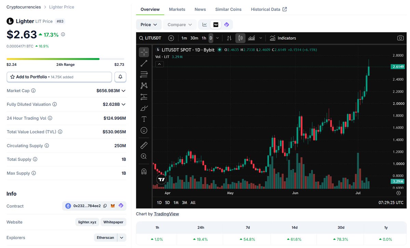The width and height of the screenshot is (410, 248).
Task: Open the Whitepaper link
Action: [113, 222]
